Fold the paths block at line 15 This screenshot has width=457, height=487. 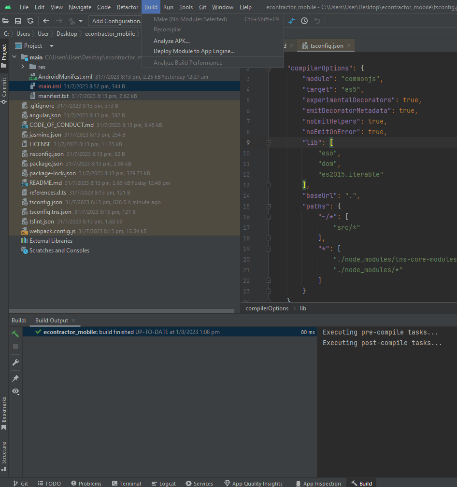[269, 206]
